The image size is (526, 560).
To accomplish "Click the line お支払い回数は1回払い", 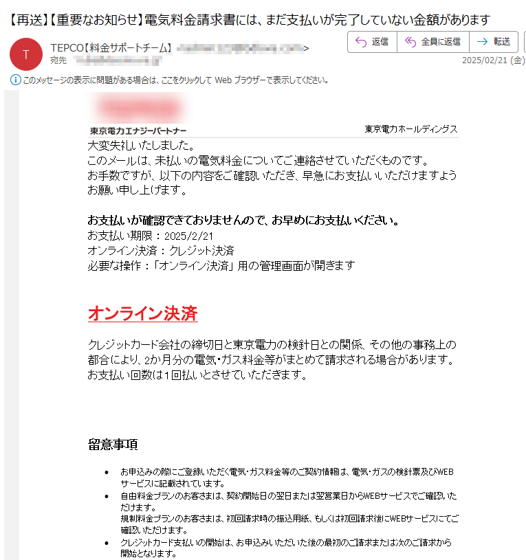I will pos(197,375).
